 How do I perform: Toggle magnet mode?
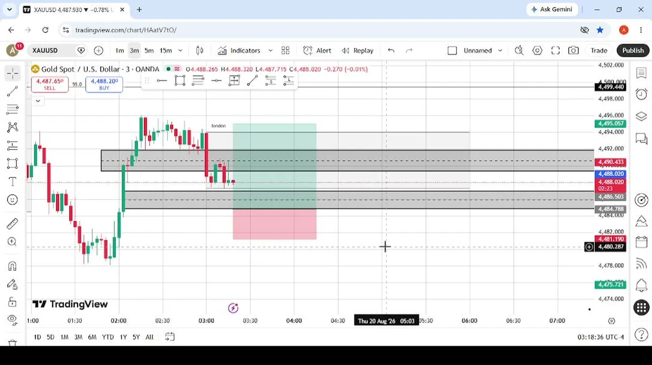coord(13,266)
